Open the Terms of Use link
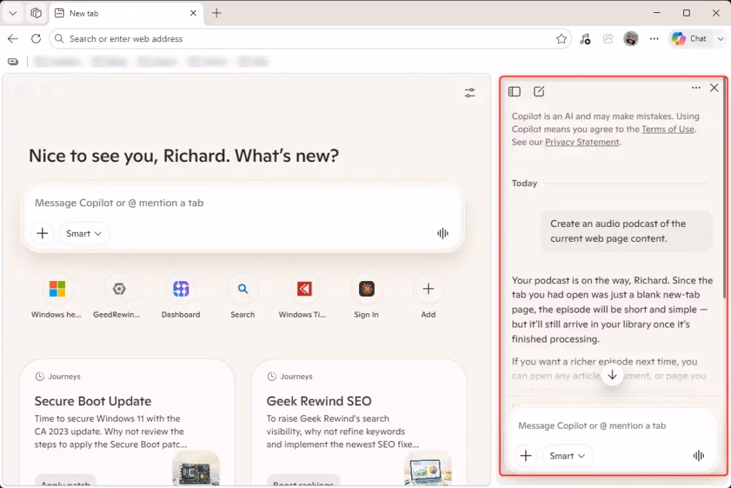 pos(667,129)
